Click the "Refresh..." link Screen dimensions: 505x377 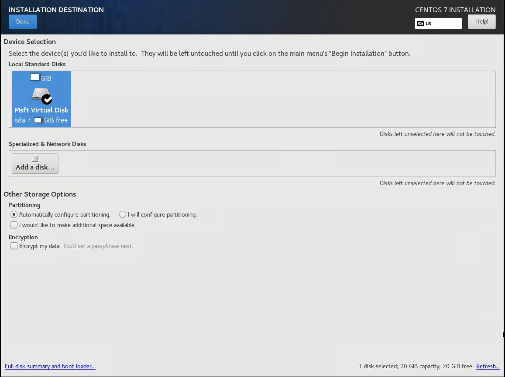(x=488, y=367)
